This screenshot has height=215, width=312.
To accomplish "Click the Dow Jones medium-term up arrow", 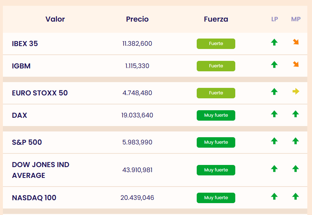I will 296,169.
